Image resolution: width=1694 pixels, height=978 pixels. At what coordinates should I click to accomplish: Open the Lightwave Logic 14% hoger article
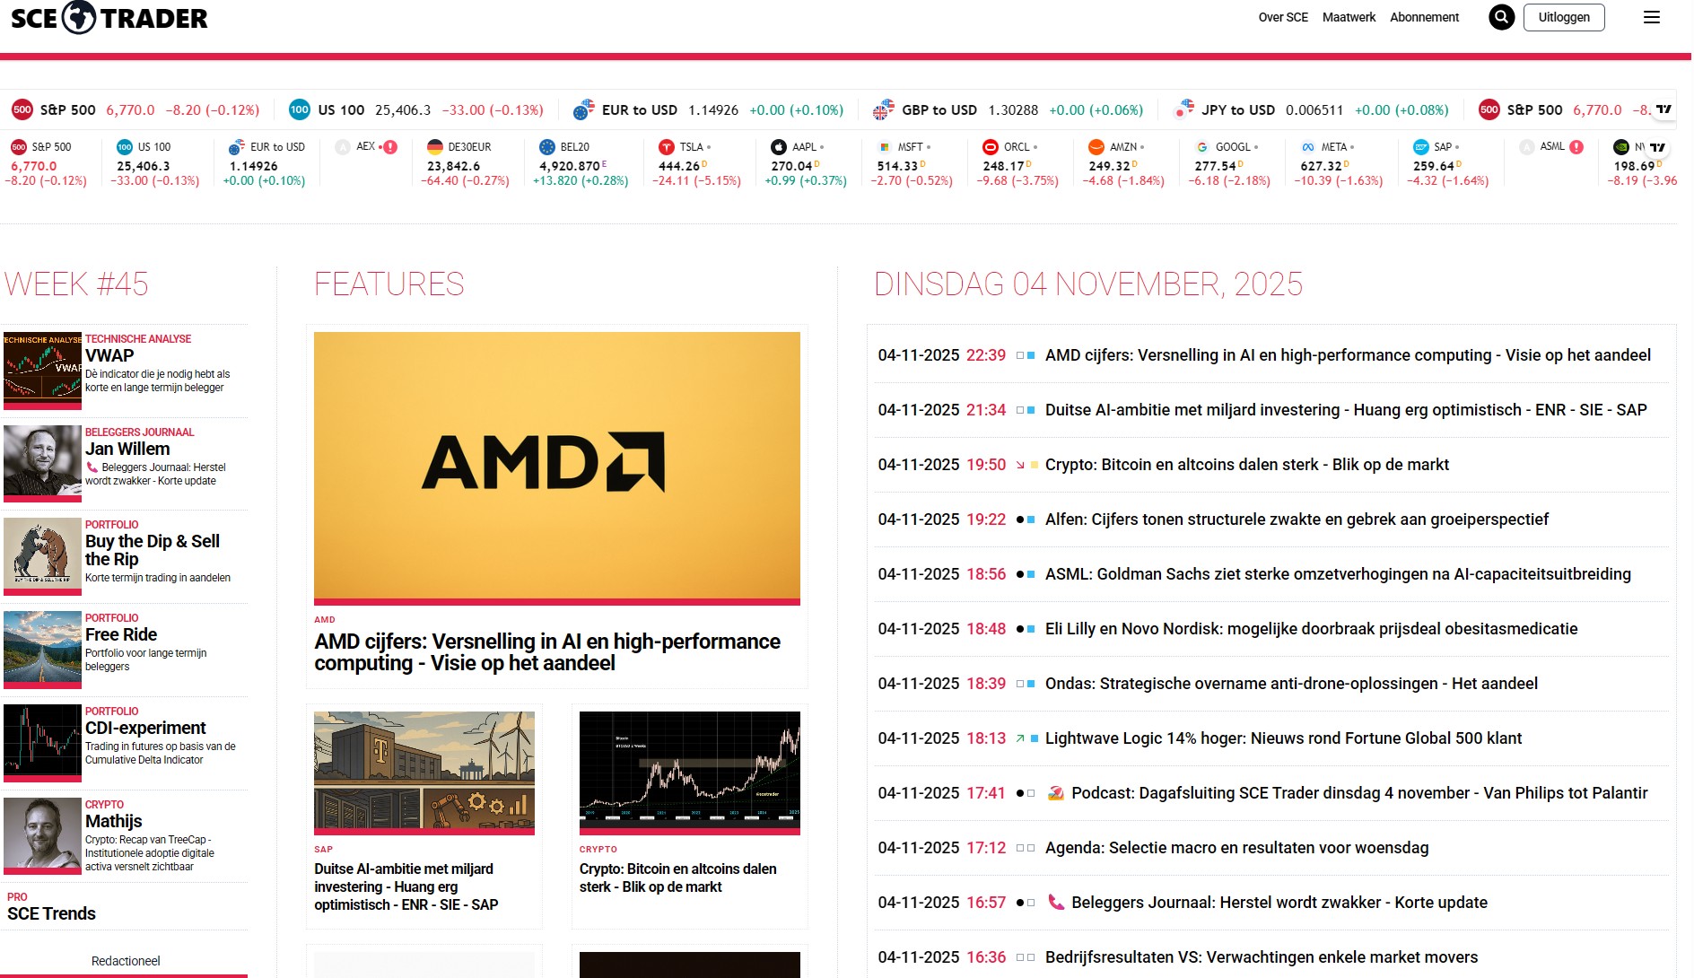1282,738
